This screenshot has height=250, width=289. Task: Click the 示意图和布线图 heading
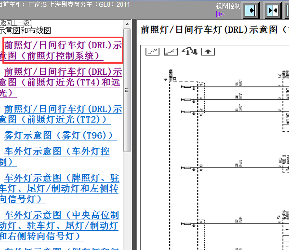click(x=26, y=30)
